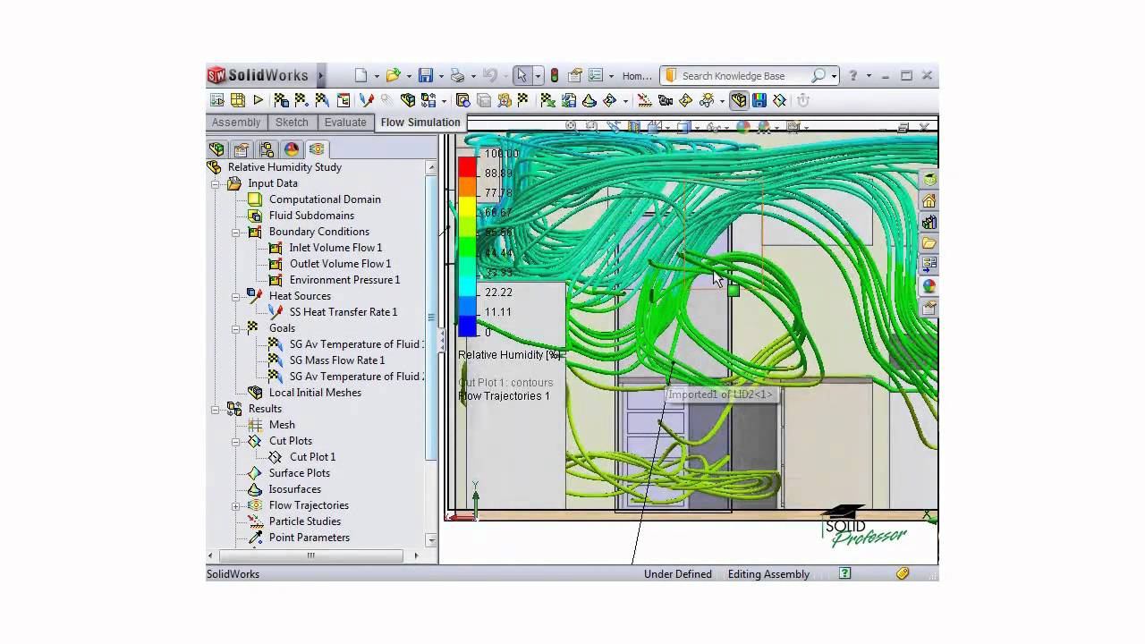
Task: Click the folder icon in right task pane
Action: [x=929, y=243]
